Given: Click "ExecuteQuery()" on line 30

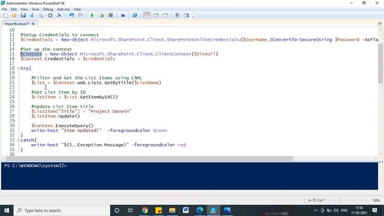Looking at the screenshot, I should click(x=74, y=125).
